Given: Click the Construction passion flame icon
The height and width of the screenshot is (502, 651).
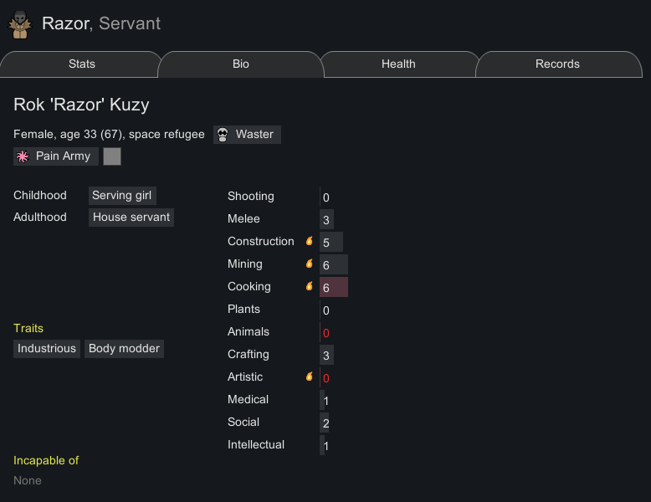Looking at the screenshot, I should [310, 241].
